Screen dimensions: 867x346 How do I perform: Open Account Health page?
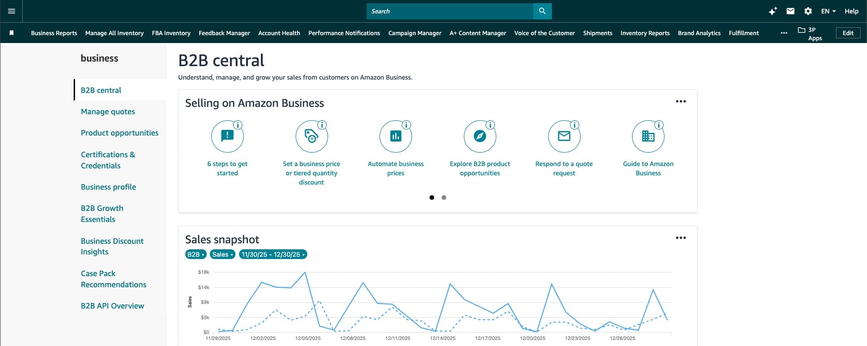[279, 33]
